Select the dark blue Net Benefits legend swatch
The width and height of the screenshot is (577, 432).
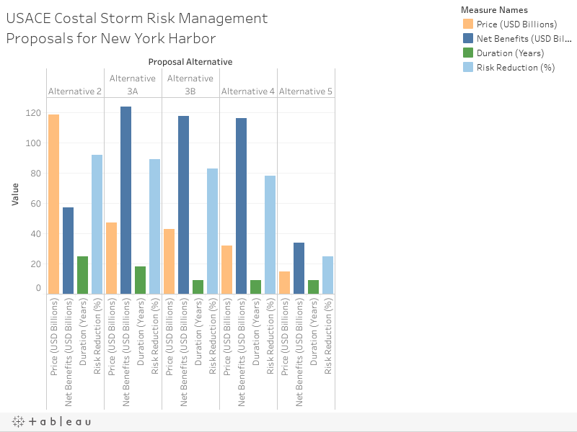coord(467,39)
